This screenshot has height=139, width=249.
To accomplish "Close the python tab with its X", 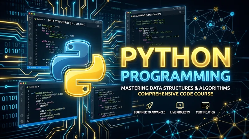I will tap(45, 20).
